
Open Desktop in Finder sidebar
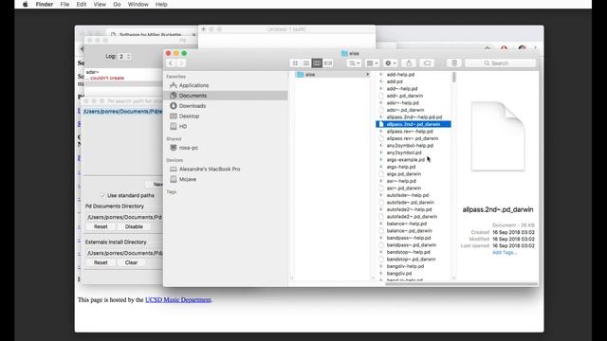(x=189, y=116)
